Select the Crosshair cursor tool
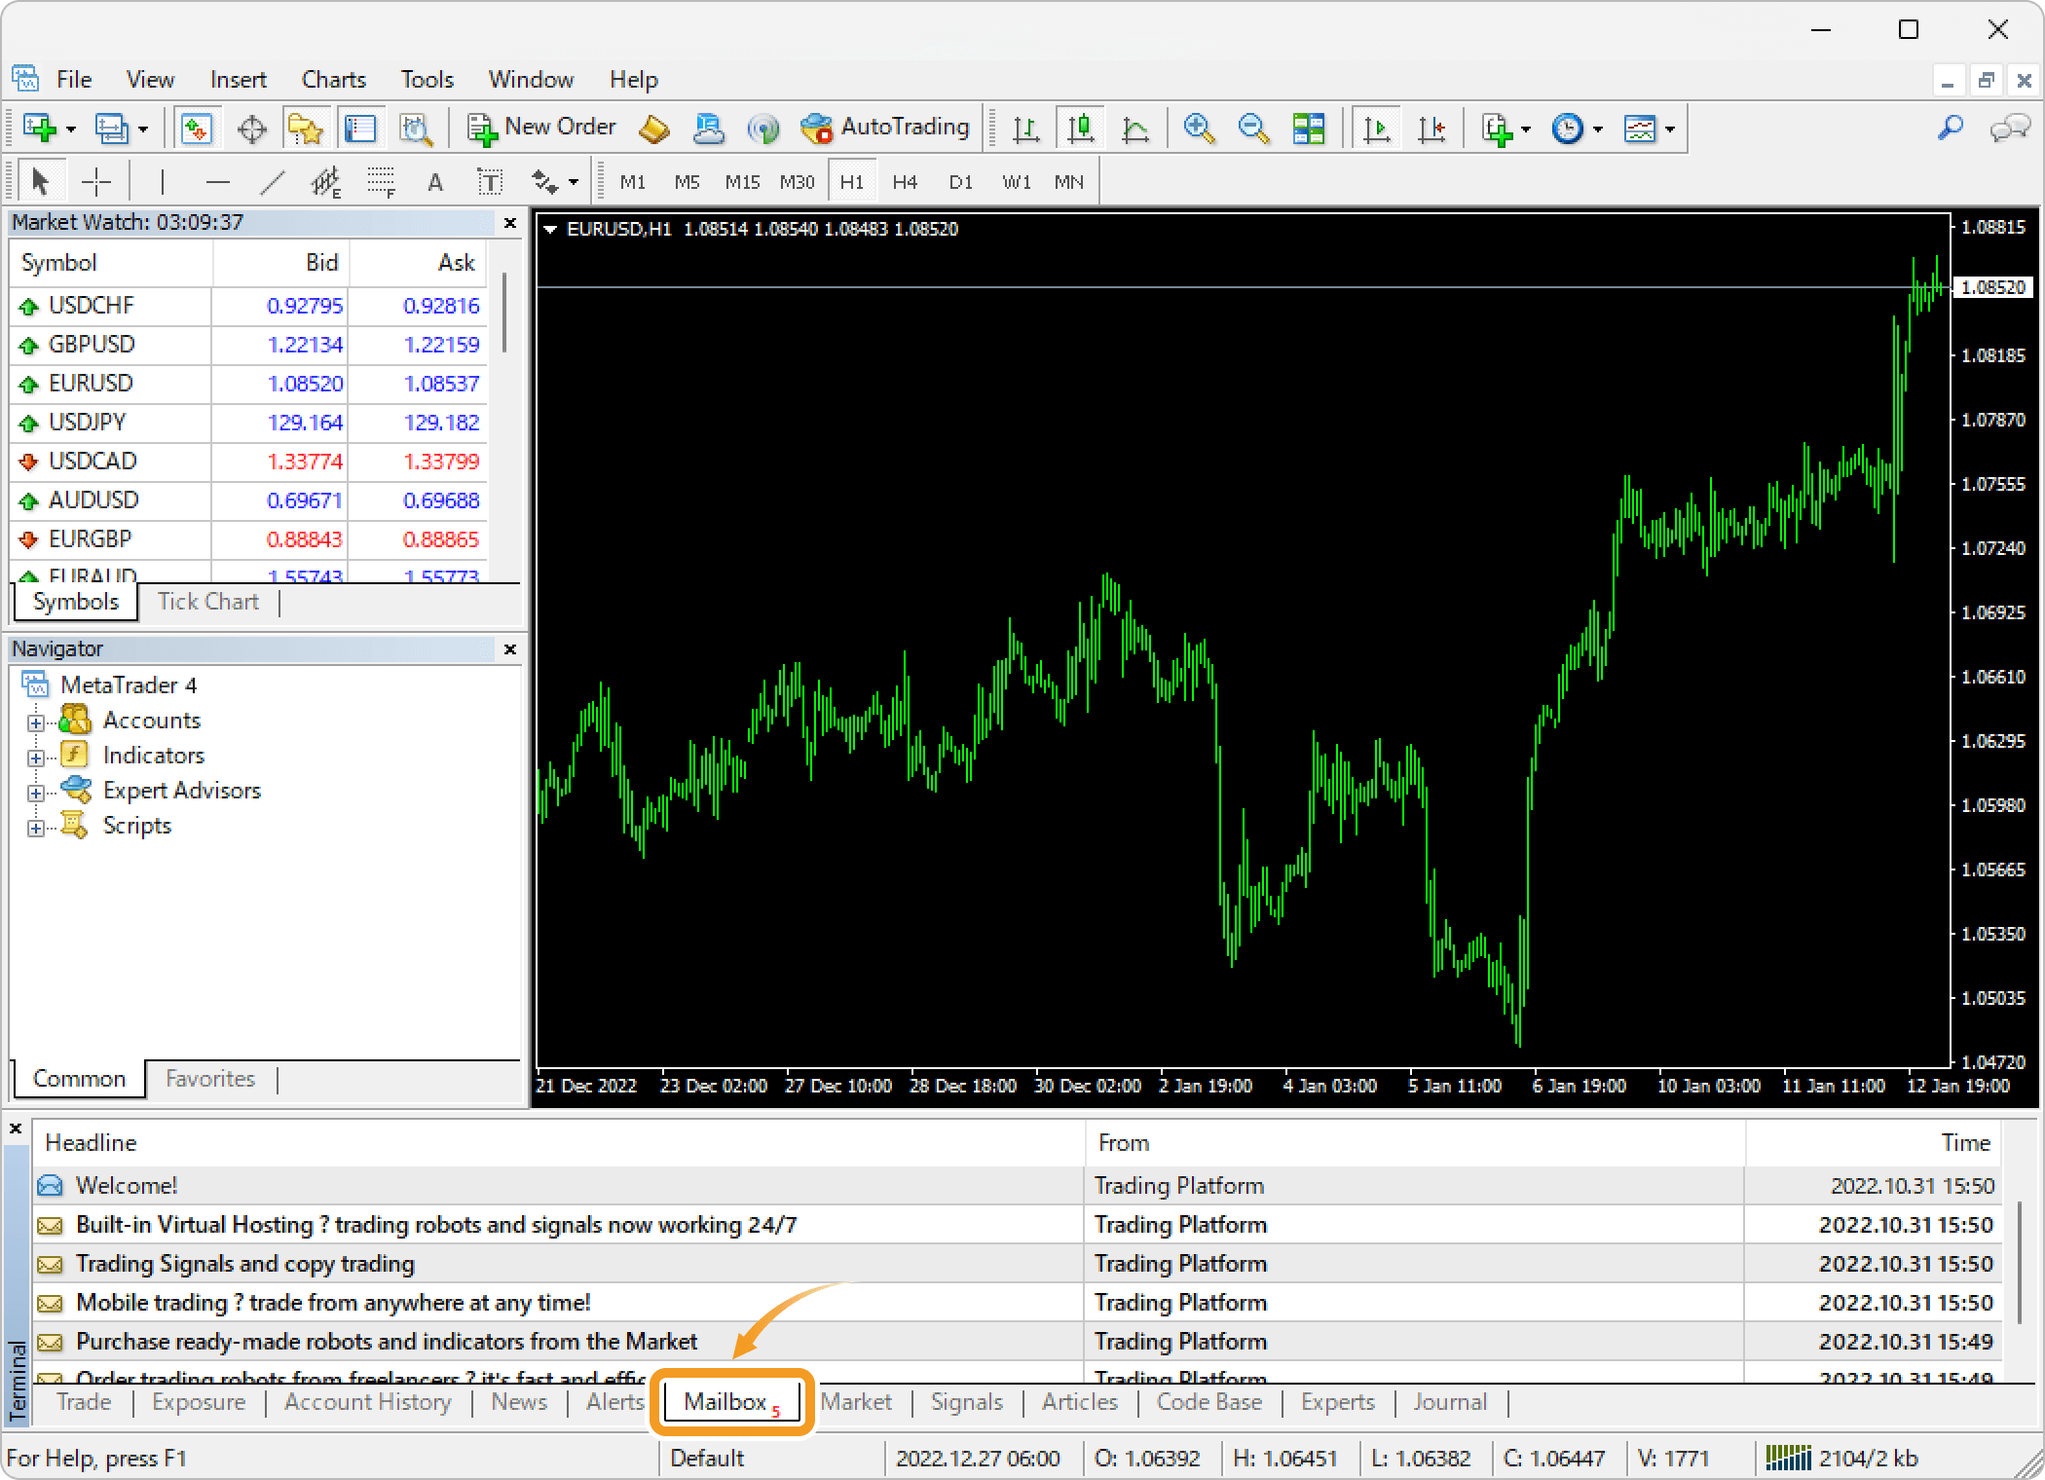 pos(96,182)
